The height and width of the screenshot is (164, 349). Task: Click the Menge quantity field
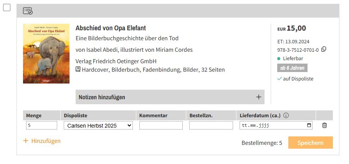41,125
